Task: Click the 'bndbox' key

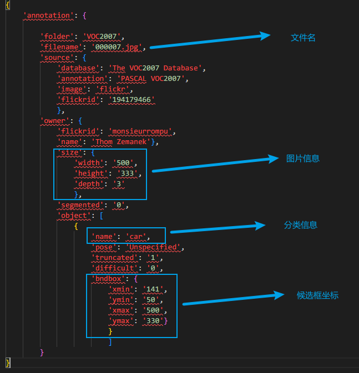Action: [x=109, y=279]
